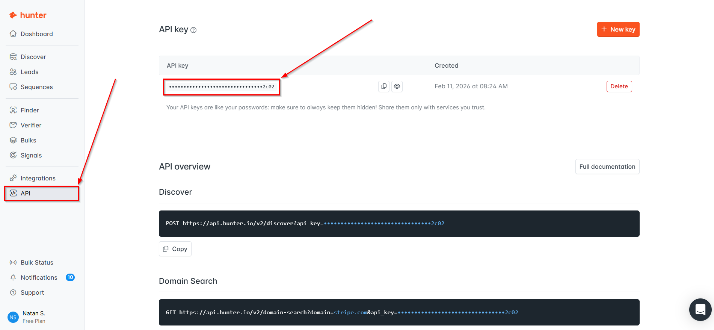Viewport: 714px width, 330px height.
Task: Open the Leads section
Action: click(29, 72)
